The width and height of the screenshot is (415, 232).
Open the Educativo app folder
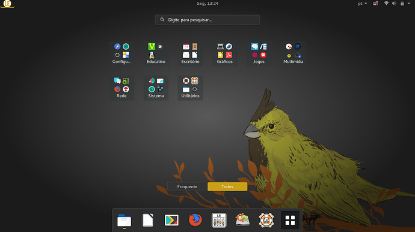tap(156, 53)
